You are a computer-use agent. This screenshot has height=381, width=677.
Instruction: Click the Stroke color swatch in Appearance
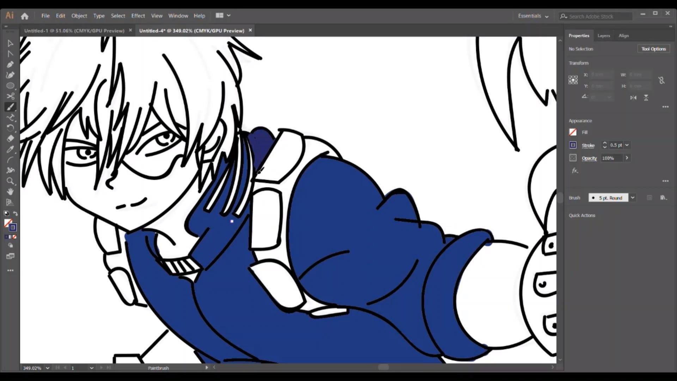(573, 145)
